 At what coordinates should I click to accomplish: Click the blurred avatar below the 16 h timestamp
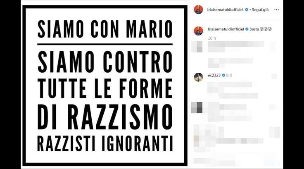[197, 47]
